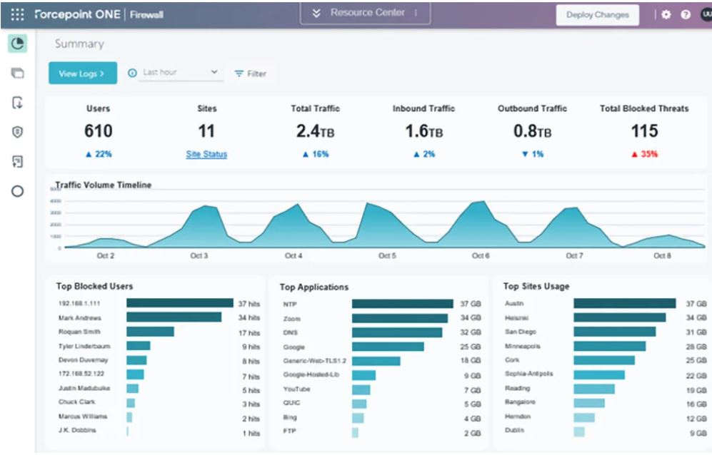Click the DNS application row

tap(381, 332)
